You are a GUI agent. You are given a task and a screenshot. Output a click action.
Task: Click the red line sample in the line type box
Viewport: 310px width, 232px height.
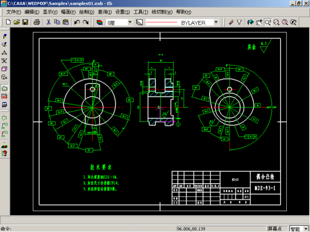point(162,22)
